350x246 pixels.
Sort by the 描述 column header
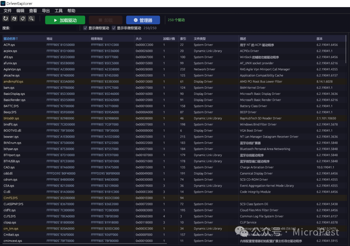pyautogui.click(x=277, y=39)
